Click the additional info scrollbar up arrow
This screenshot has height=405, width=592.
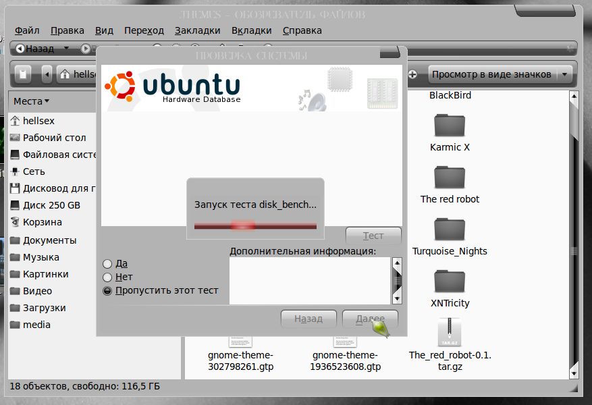coord(397,263)
